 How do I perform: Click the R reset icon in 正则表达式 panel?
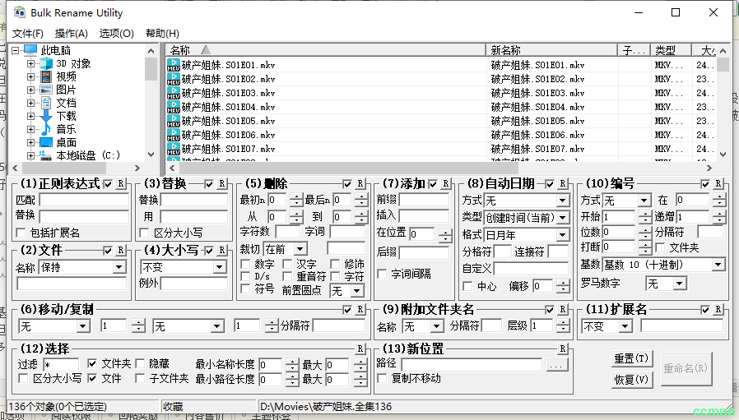click(x=120, y=183)
